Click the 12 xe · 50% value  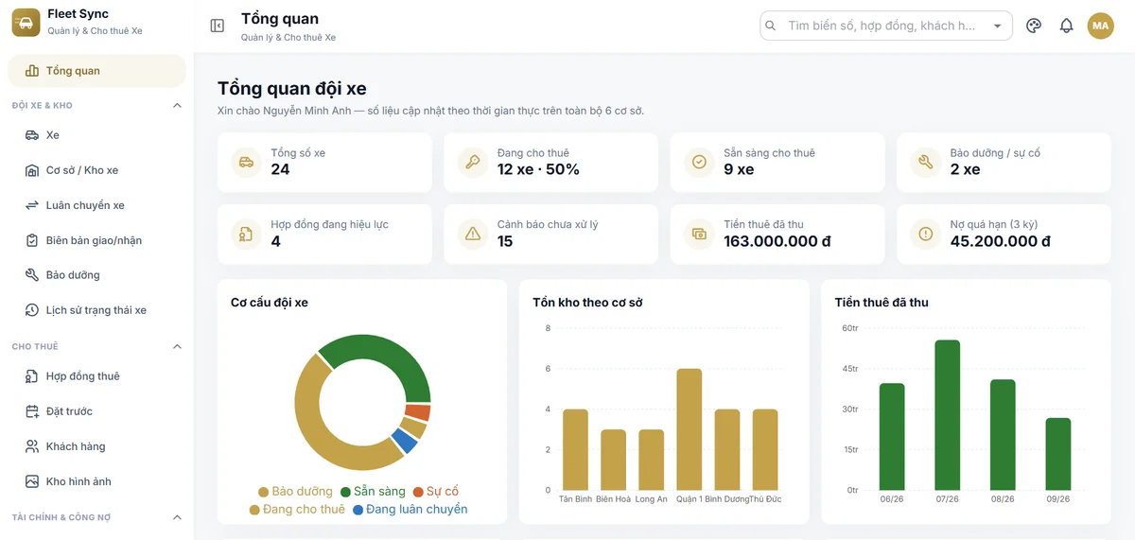click(538, 169)
